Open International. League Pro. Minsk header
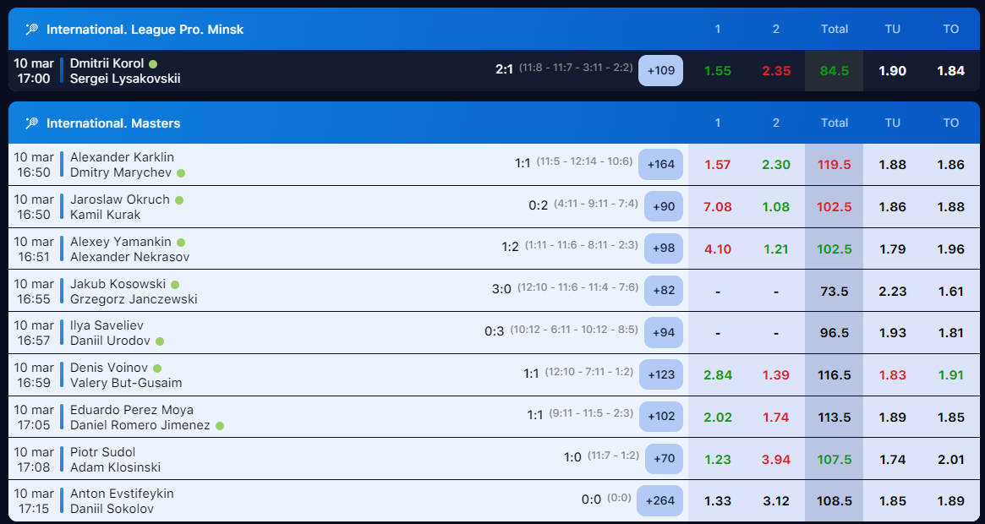This screenshot has height=524, width=985. 145,30
